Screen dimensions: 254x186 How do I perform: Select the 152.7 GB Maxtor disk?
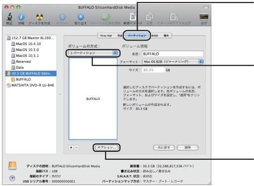[x=31, y=38]
